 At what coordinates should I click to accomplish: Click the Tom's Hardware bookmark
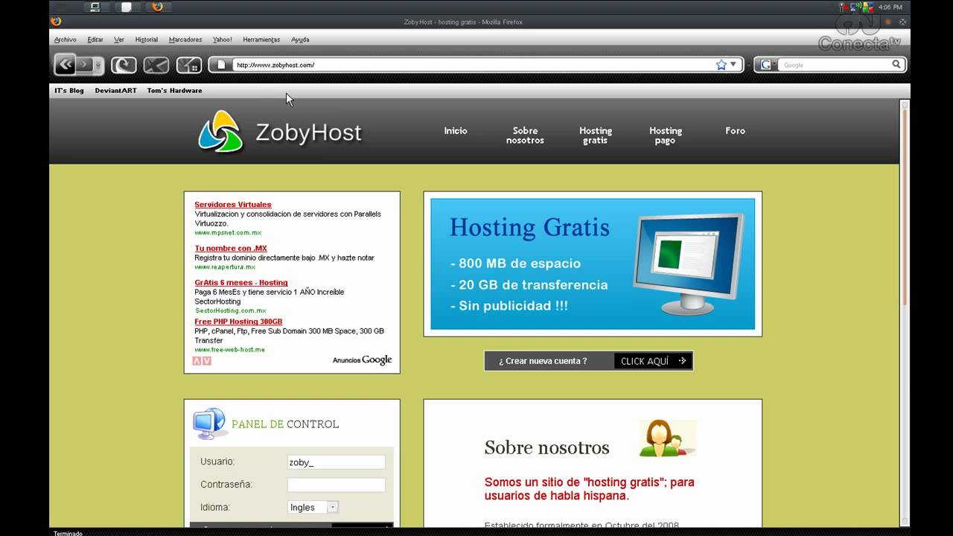point(174,91)
